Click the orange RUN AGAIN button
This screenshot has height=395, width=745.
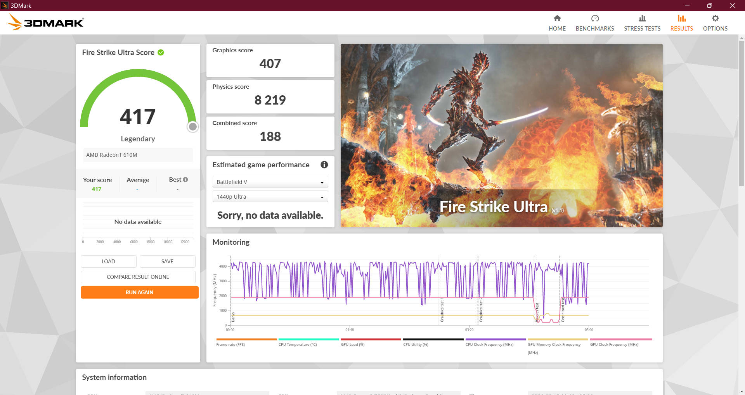(x=139, y=292)
